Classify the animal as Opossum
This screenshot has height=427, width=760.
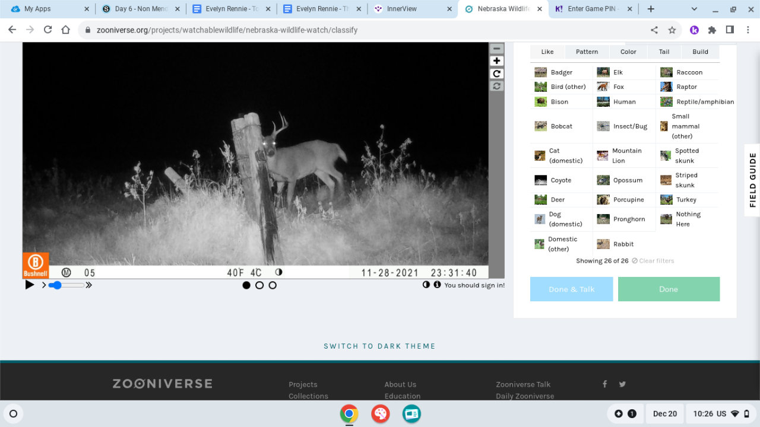[x=625, y=180]
